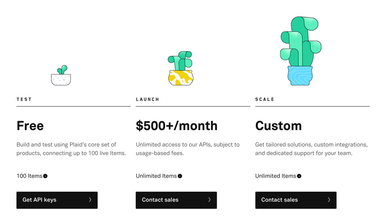The width and height of the screenshot is (387, 224).
Task: Click the tall cactus in the blue pot
Action: tap(300, 51)
